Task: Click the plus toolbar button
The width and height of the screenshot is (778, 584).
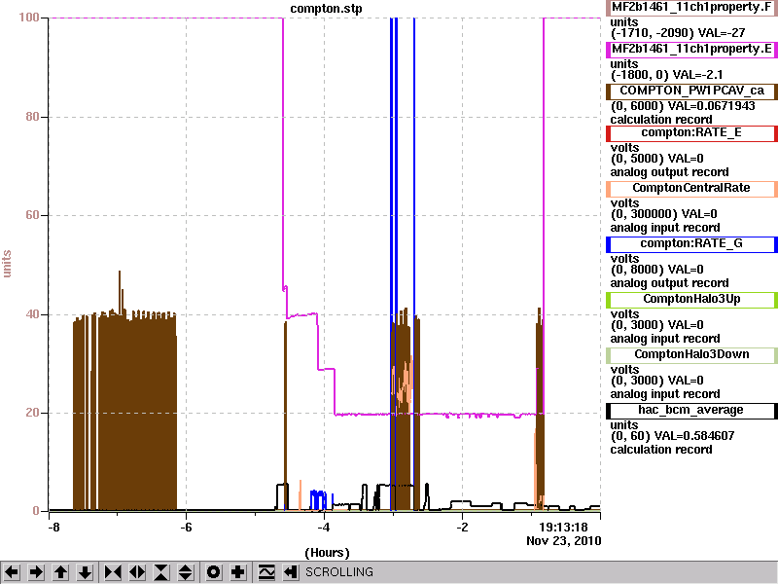Action: point(237,572)
